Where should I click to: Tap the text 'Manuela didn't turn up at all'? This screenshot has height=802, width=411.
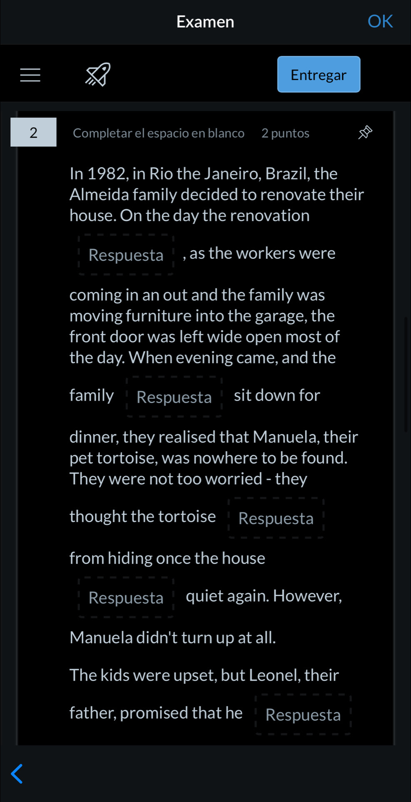click(x=172, y=637)
